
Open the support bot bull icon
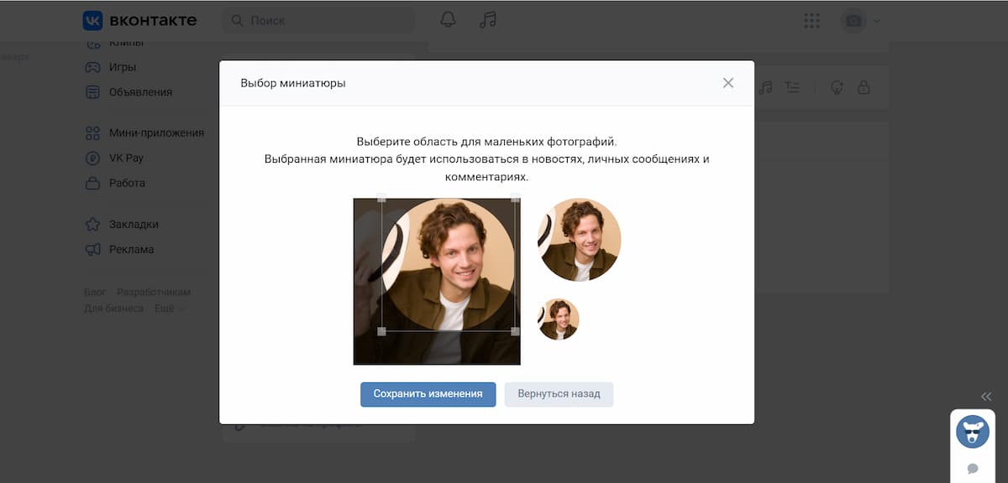point(972,431)
